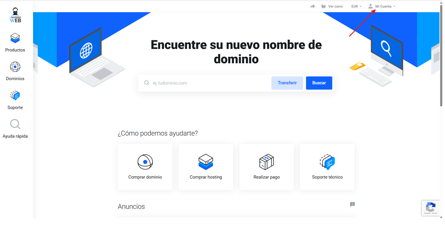Expand the EUR currency dropdown

click(x=356, y=6)
